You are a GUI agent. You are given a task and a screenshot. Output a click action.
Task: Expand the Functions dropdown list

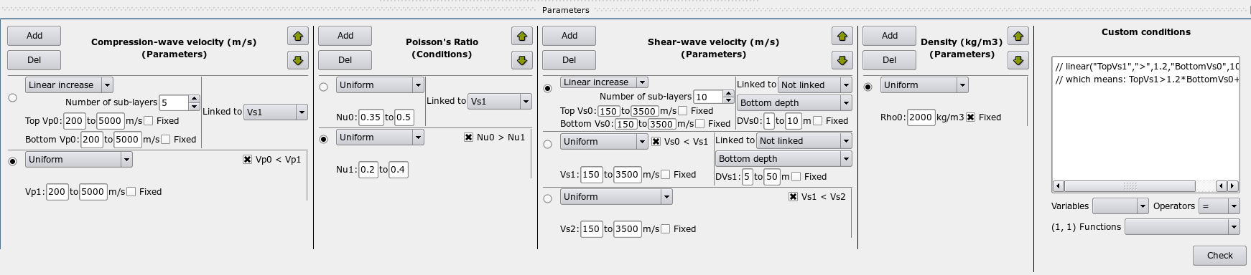pos(1182,226)
